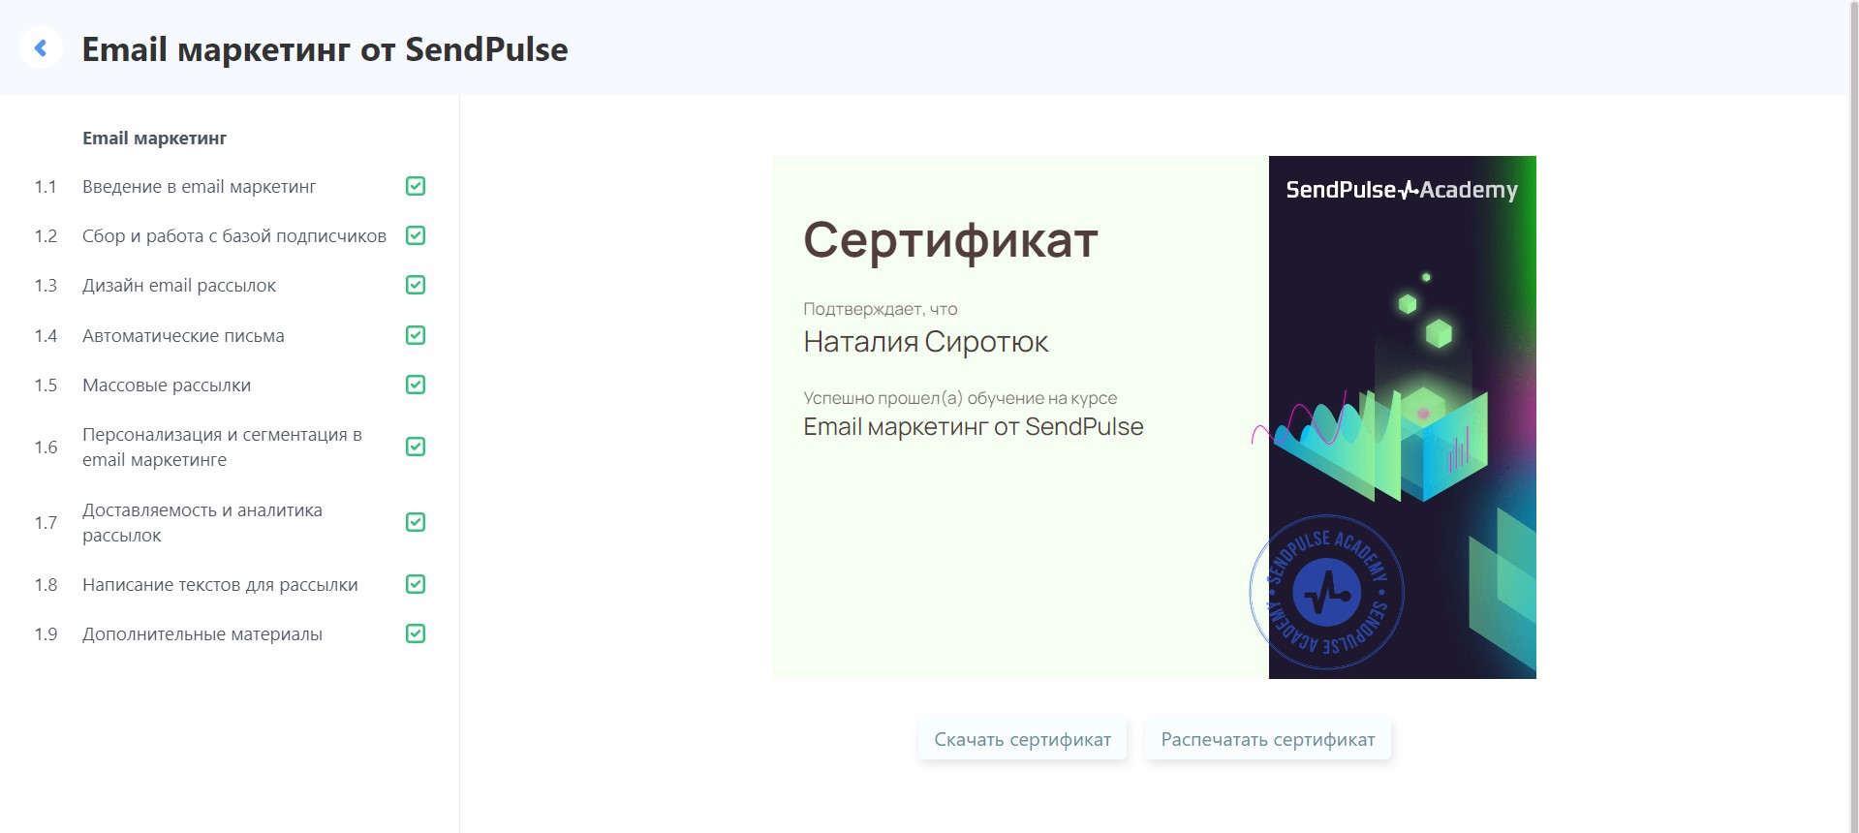The width and height of the screenshot is (1859, 833).
Task: Click the SendPulse Academy logo on certificate
Action: (1402, 190)
